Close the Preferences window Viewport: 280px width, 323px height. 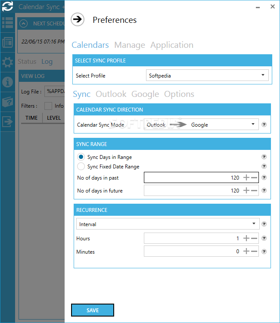[273, 6]
